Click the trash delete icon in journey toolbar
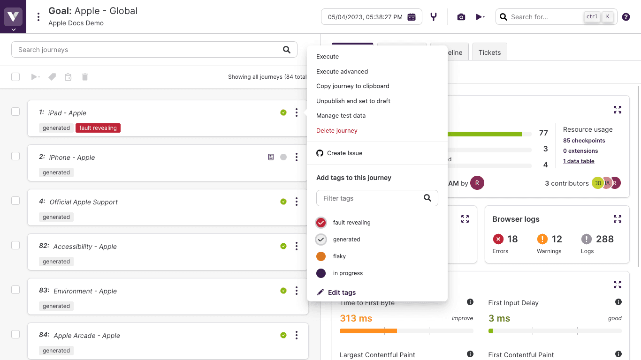The width and height of the screenshot is (641, 360). (85, 77)
